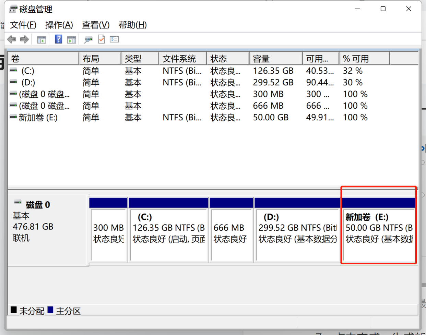Sort by the 布局 column header
This screenshot has width=426, height=335.
pyautogui.click(x=100, y=59)
